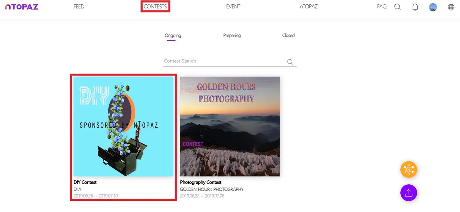This screenshot has width=460, height=212.
Task: Open the EVENT menu item
Action: [233, 6]
